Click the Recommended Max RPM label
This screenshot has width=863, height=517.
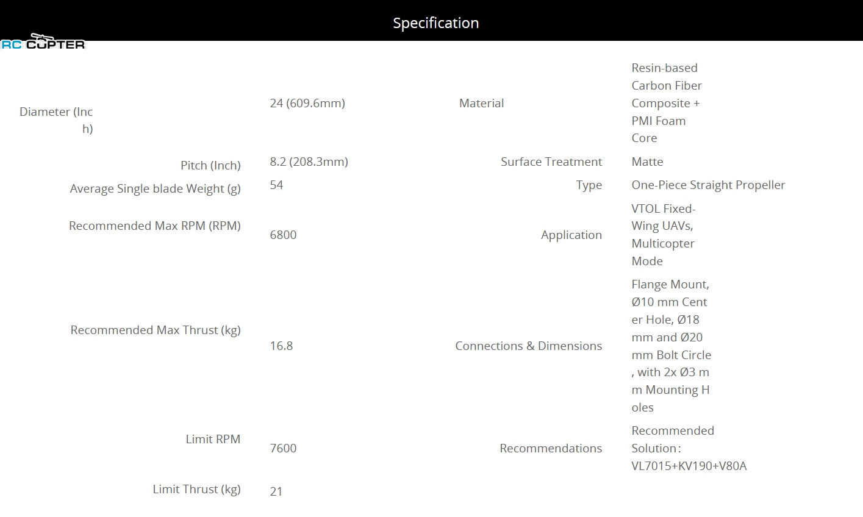click(154, 226)
